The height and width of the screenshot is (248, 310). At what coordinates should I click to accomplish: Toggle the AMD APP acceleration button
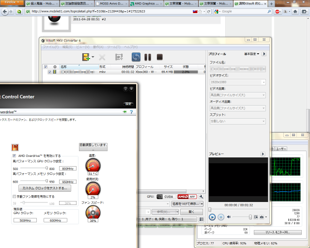187,197
